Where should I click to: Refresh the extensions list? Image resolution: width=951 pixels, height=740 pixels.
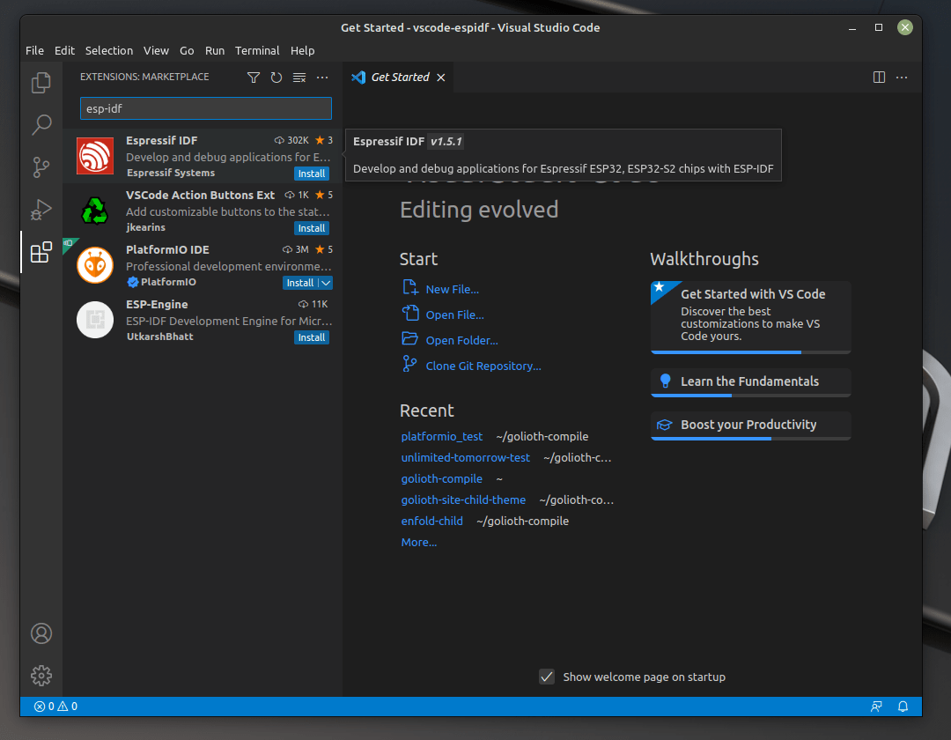[276, 78]
